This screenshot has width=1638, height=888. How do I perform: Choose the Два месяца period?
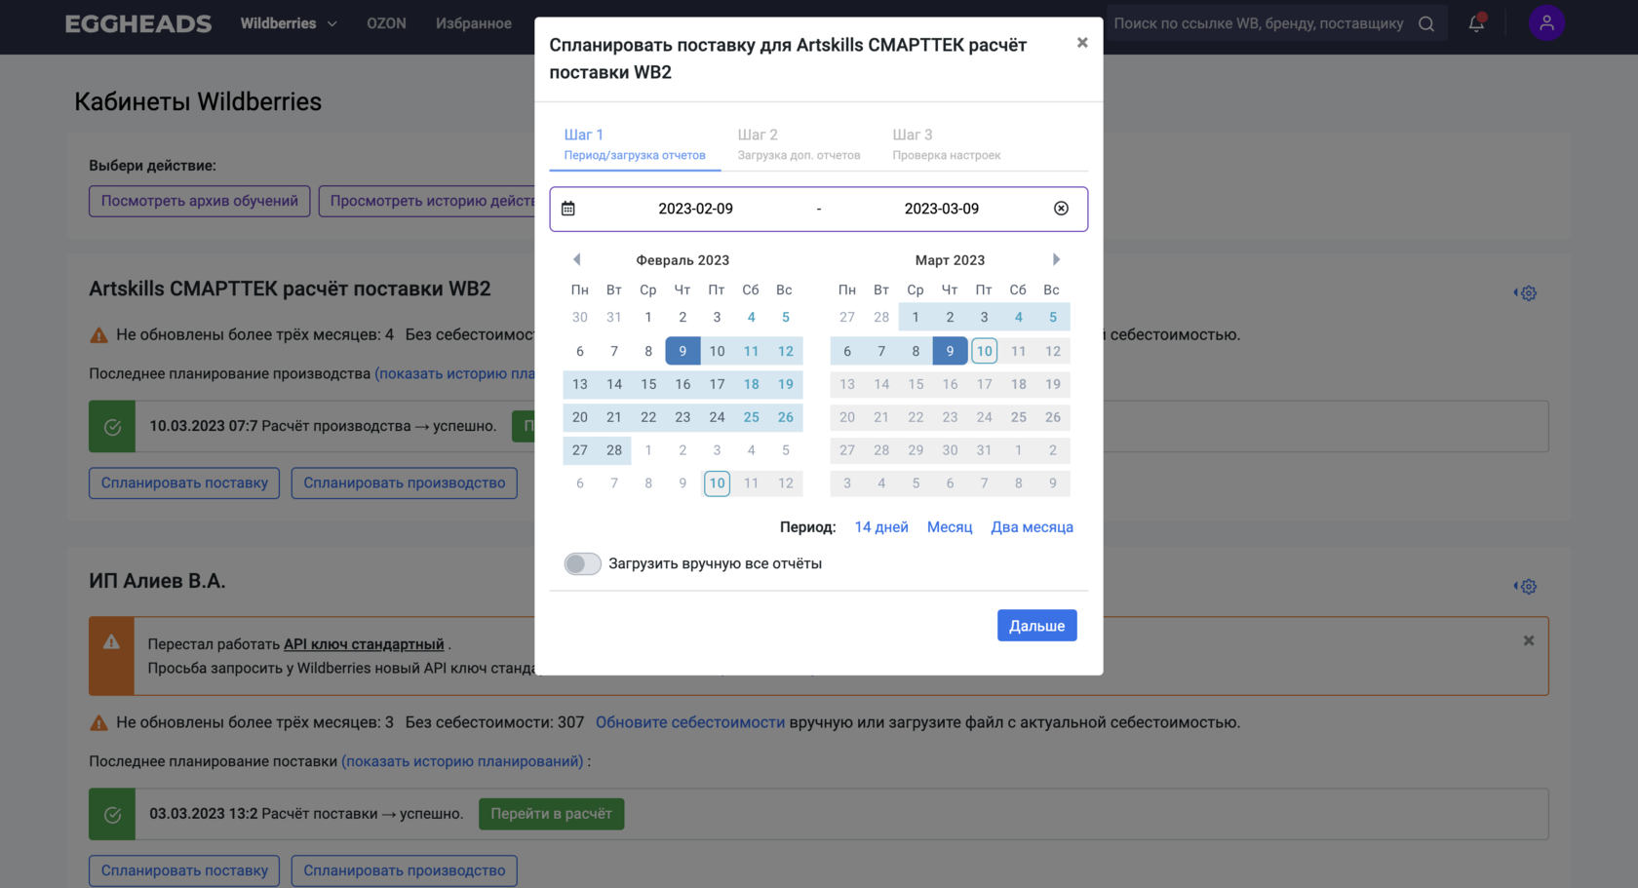coord(1032,527)
